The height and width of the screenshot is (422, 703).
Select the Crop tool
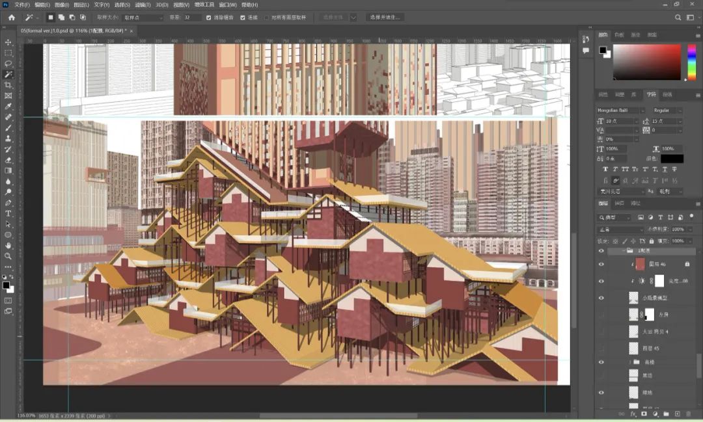pyautogui.click(x=8, y=85)
